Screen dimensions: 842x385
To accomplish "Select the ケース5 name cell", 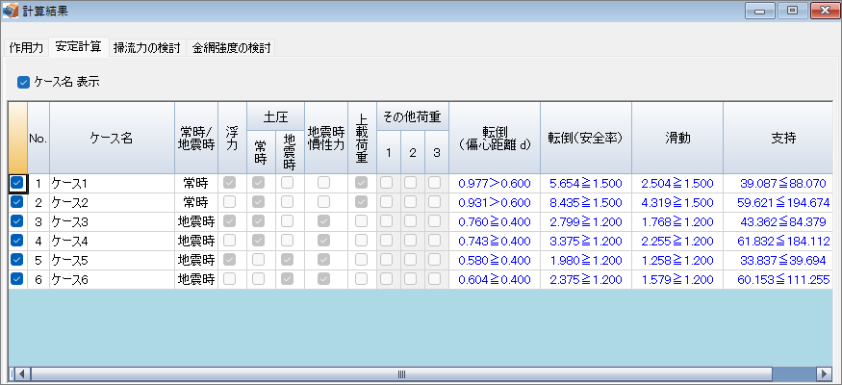I will (x=112, y=260).
